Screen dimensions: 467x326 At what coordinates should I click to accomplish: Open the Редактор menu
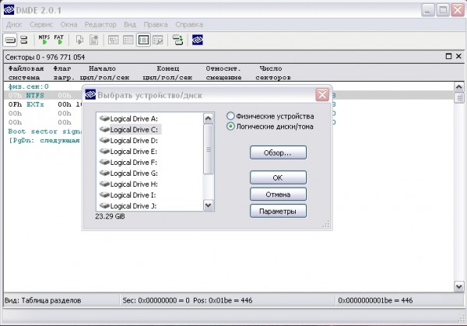(x=100, y=24)
